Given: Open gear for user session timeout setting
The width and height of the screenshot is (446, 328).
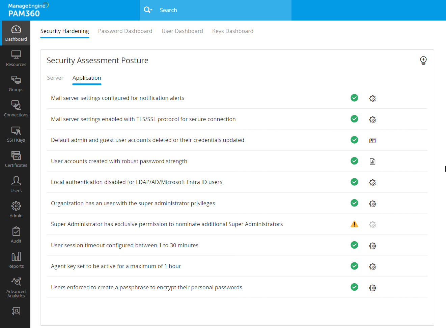Looking at the screenshot, I should pyautogui.click(x=372, y=246).
